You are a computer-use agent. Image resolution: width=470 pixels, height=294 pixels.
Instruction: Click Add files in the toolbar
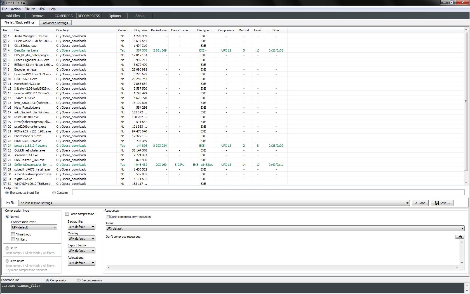coord(13,16)
